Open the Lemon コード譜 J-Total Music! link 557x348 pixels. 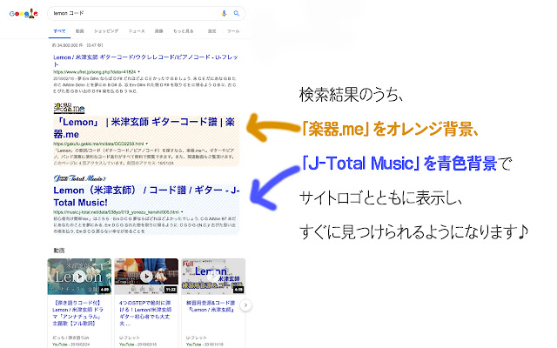tap(146, 197)
